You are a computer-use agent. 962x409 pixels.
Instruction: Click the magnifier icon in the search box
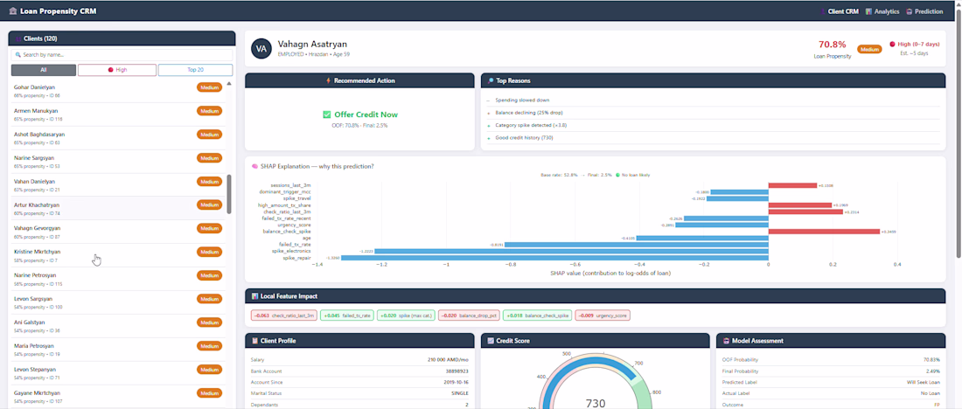click(x=18, y=54)
